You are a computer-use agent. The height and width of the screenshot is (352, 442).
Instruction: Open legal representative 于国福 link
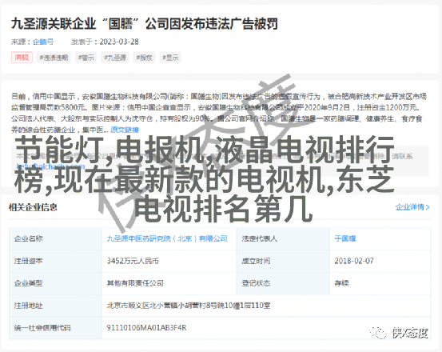(345, 238)
